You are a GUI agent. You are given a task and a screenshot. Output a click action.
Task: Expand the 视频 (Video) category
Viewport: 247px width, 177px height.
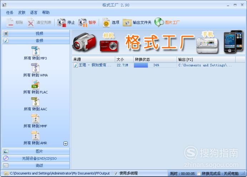point(36,34)
